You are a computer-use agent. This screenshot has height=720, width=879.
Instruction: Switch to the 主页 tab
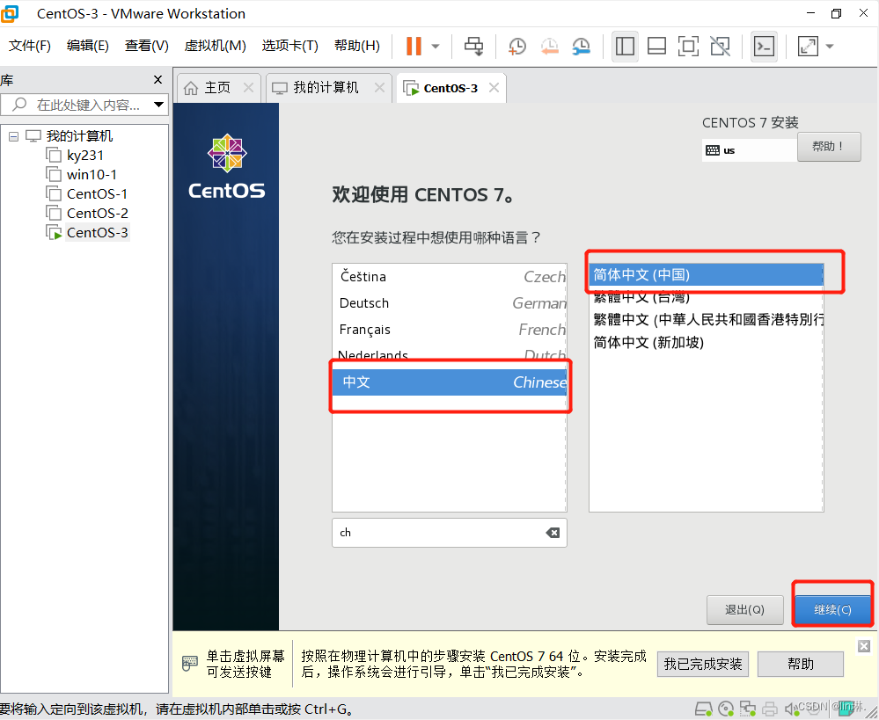[x=217, y=87]
